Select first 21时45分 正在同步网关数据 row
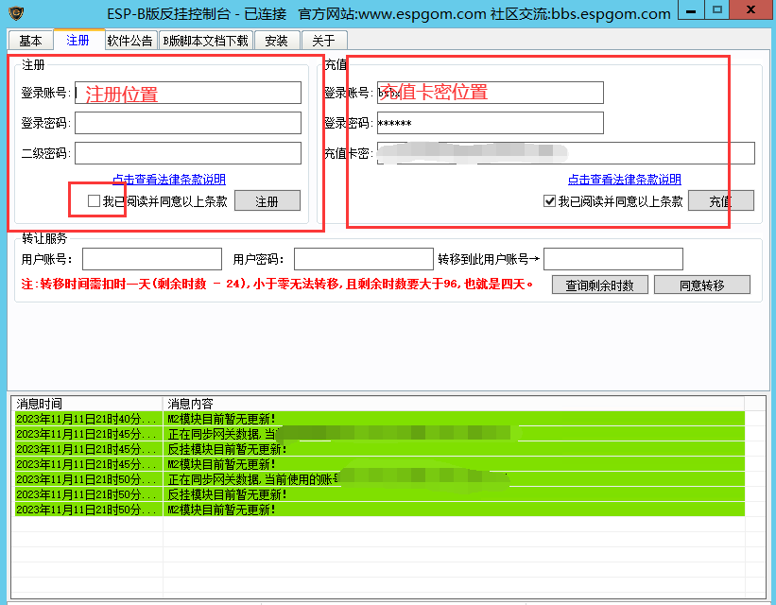This screenshot has height=605, width=776. pyautogui.click(x=380, y=434)
